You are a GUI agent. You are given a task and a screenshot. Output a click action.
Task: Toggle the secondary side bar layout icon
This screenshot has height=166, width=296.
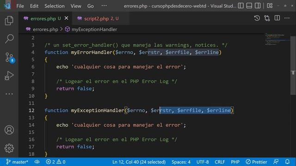(258, 6)
